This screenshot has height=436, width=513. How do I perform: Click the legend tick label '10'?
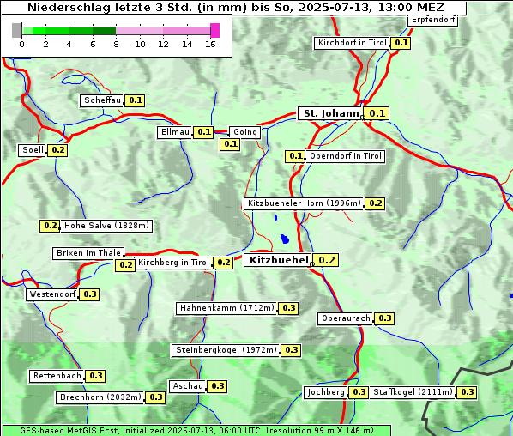coord(140,44)
